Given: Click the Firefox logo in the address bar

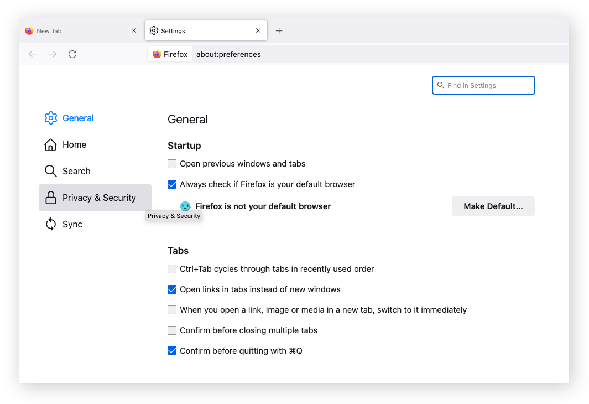Looking at the screenshot, I should [157, 54].
